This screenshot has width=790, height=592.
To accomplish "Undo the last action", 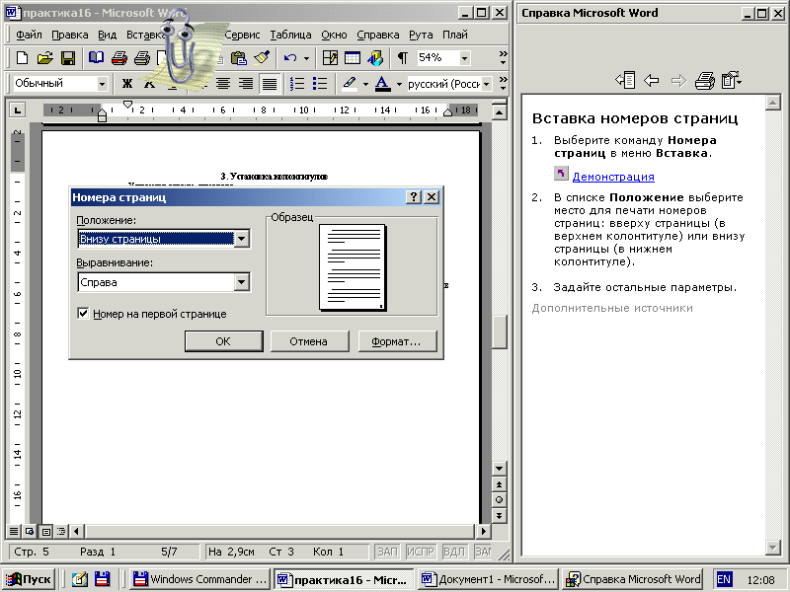I will point(290,58).
